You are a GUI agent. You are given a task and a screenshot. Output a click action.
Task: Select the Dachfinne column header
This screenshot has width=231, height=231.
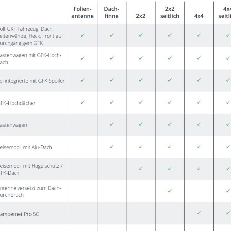[x=112, y=13]
